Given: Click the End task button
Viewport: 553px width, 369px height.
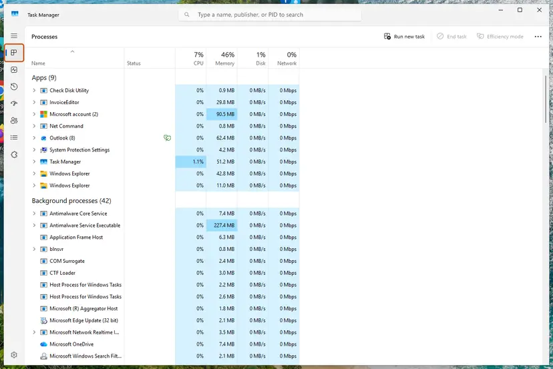Looking at the screenshot, I should [451, 36].
